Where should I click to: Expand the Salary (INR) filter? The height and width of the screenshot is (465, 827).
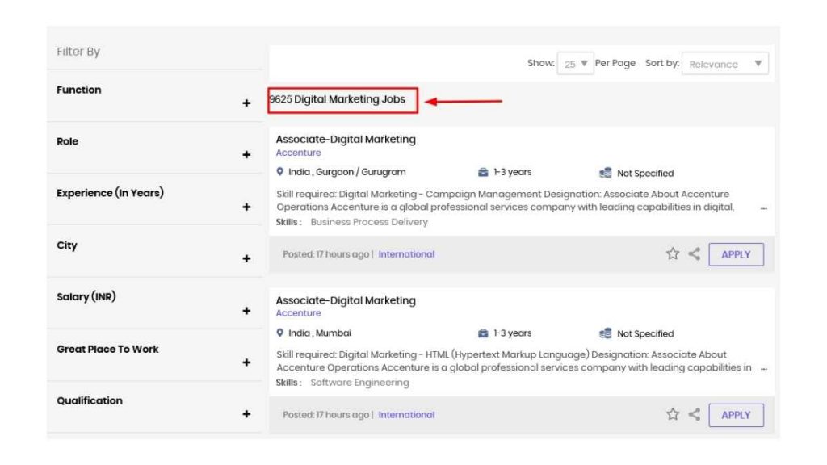click(246, 311)
